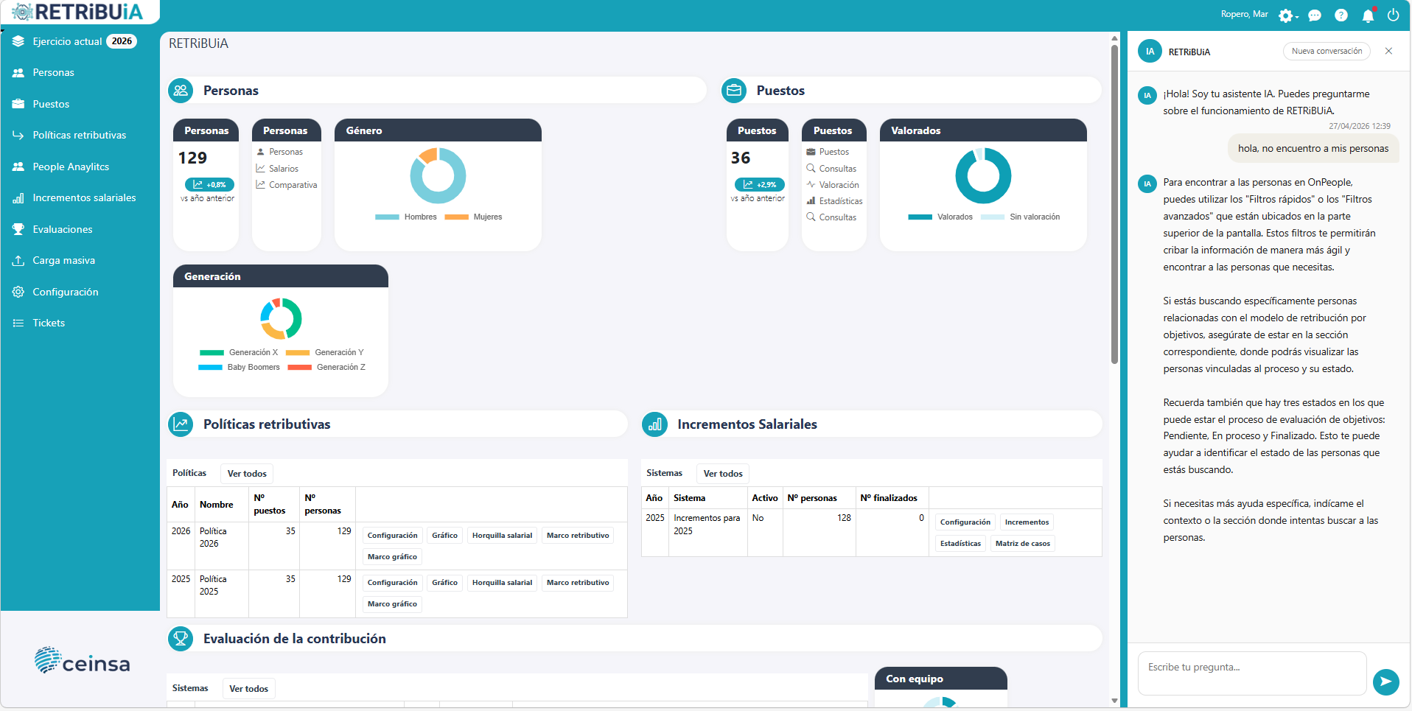The height and width of the screenshot is (711, 1412).
Task: Open the settings gear icon in top bar
Action: 1286,15
